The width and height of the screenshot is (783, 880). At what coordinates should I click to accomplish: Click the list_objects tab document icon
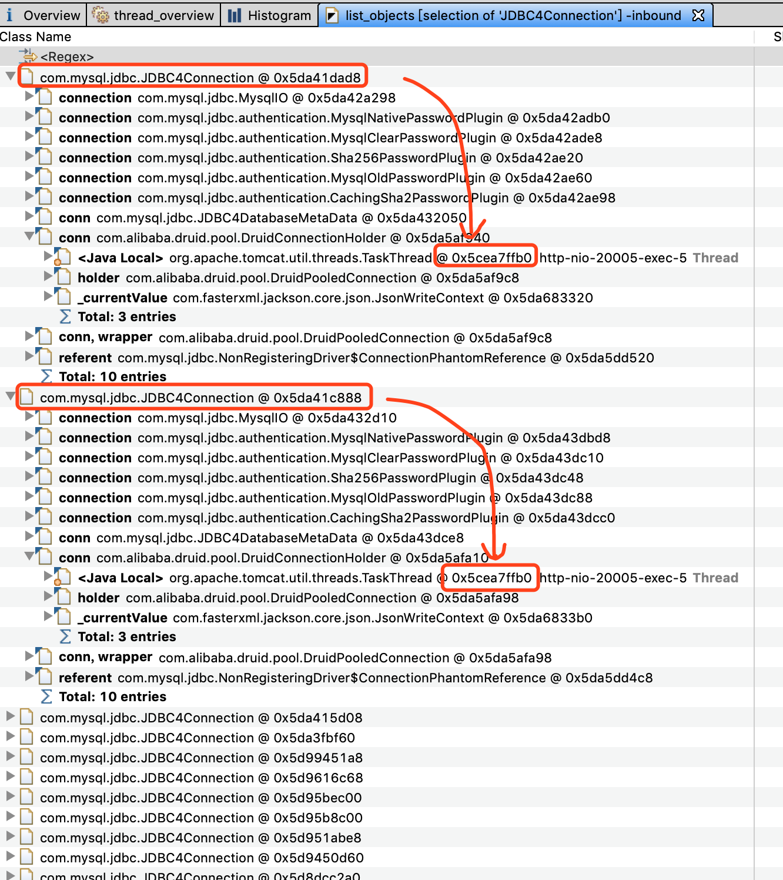pyautogui.click(x=332, y=15)
